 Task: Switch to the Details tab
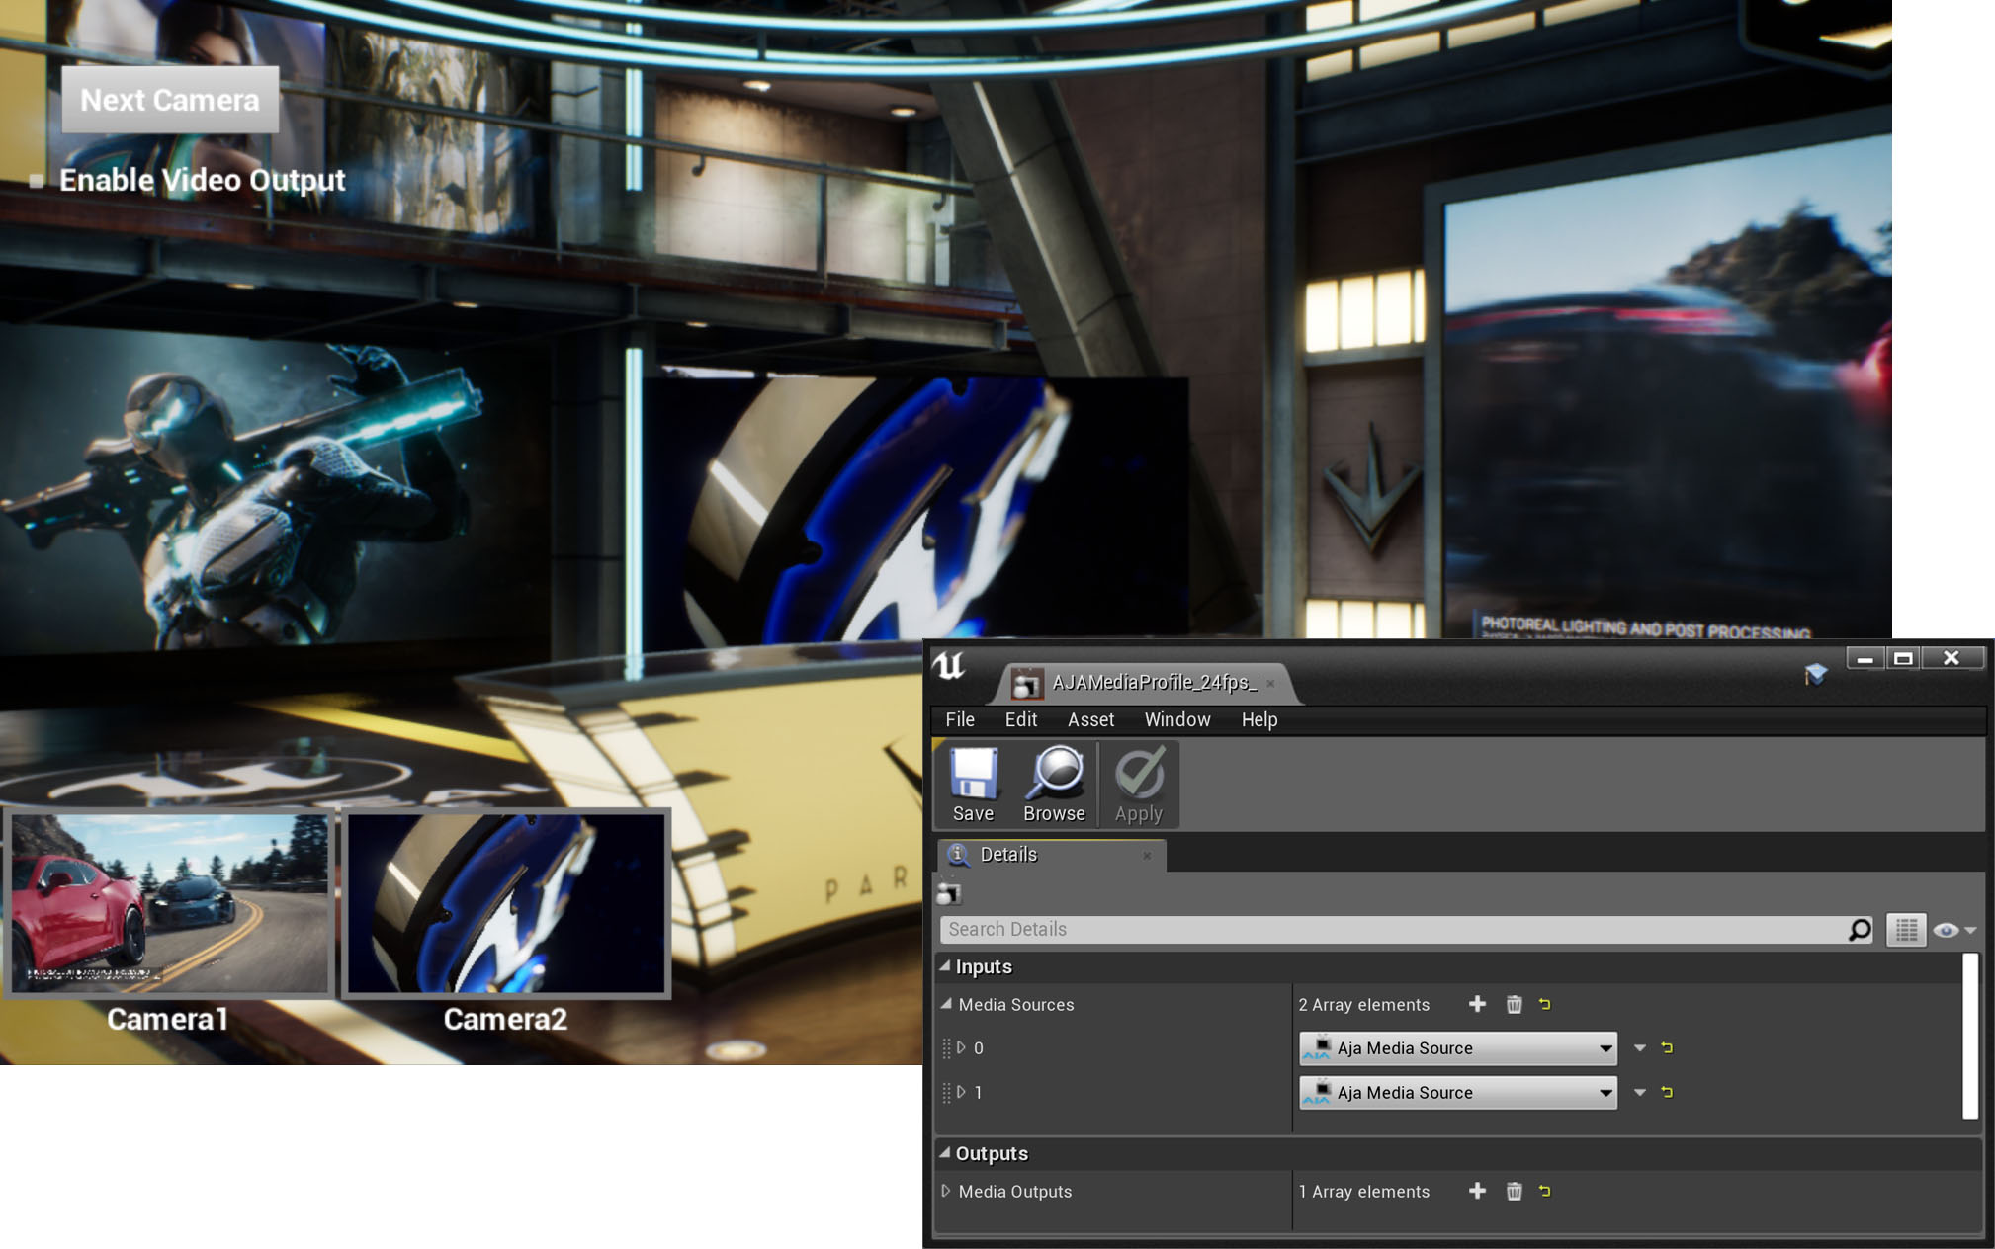pyautogui.click(x=1008, y=854)
